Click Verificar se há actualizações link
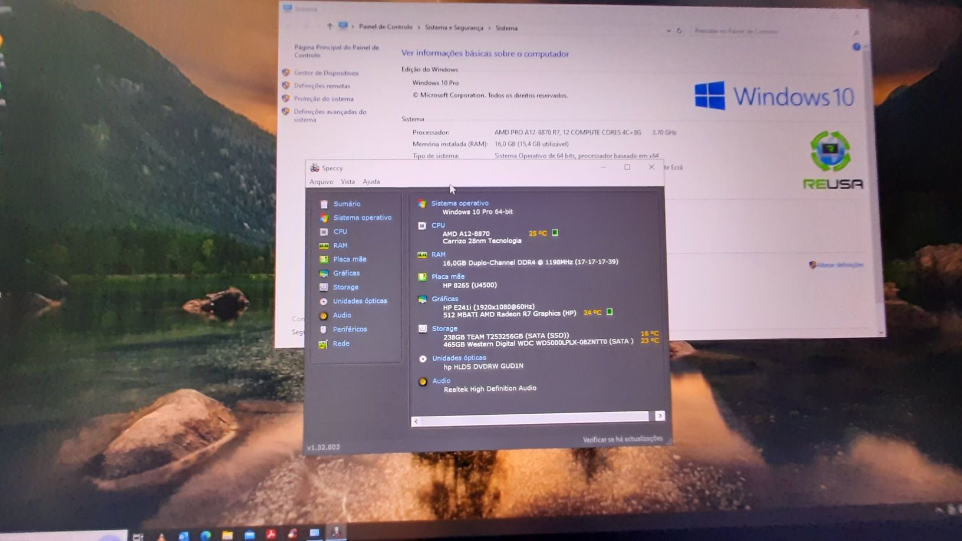This screenshot has width=962, height=541. pyautogui.click(x=622, y=439)
